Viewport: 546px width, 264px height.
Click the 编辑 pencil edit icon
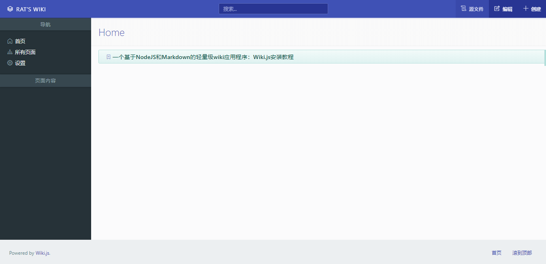pos(497,8)
